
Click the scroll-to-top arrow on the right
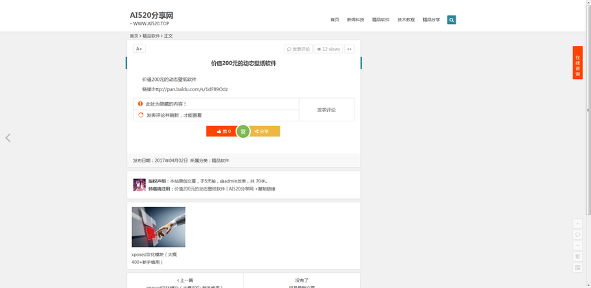coord(577,224)
